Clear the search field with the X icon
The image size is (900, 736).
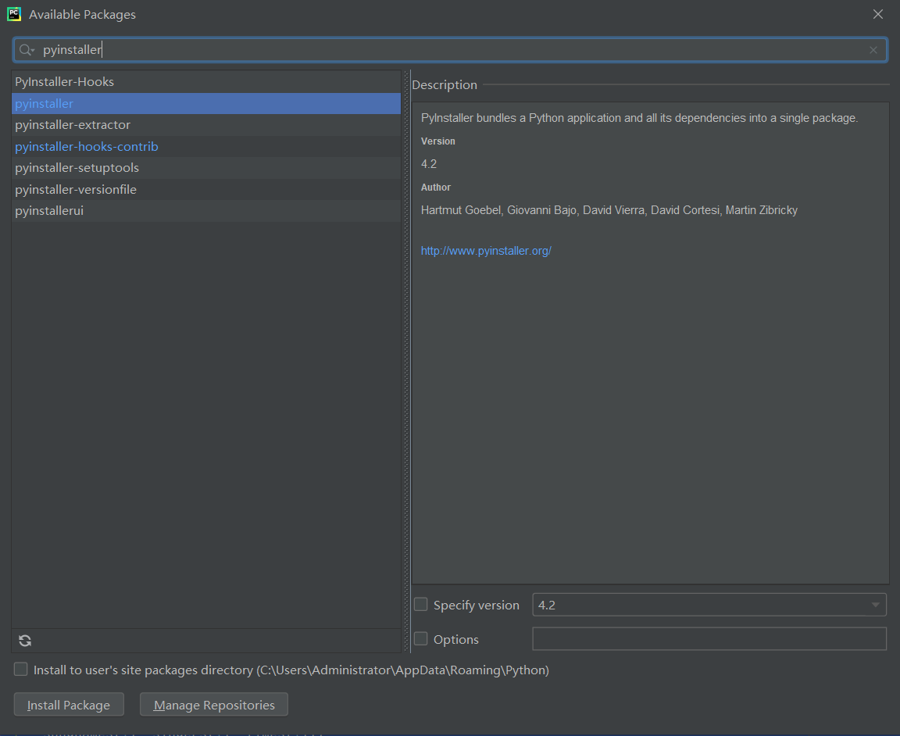tap(873, 51)
